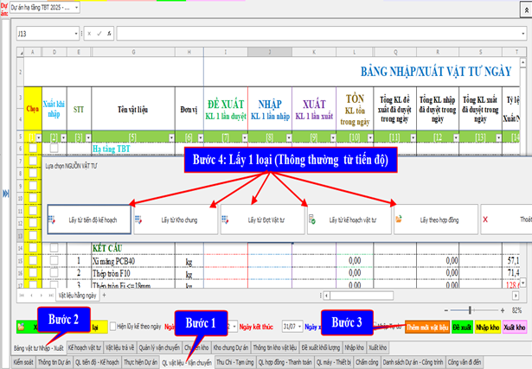Click the fx insert function icon
532x369 pixels.
108,34
